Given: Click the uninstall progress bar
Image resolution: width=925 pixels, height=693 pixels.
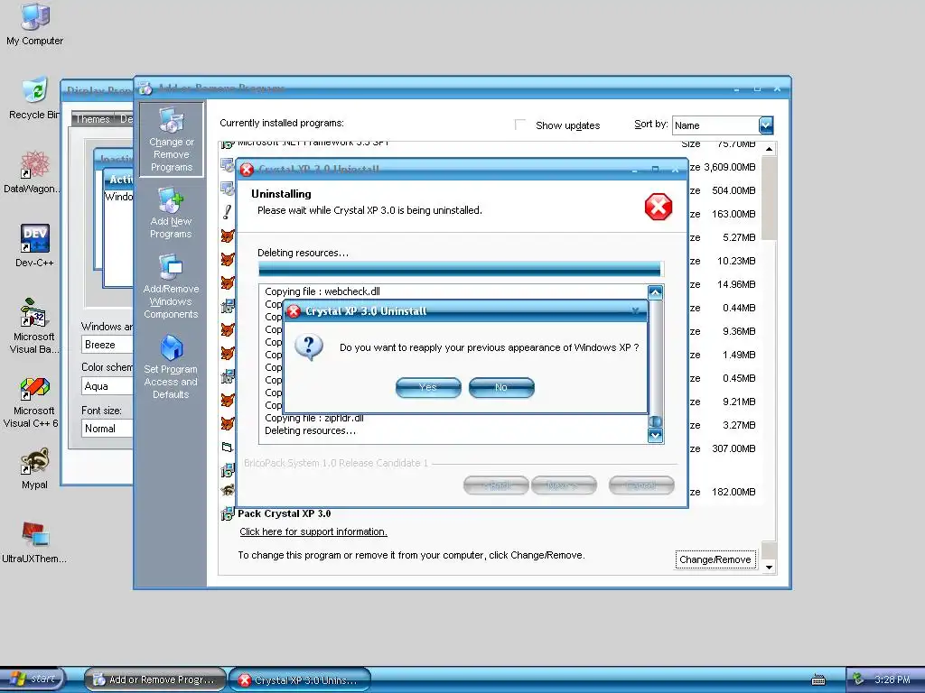Looking at the screenshot, I should [461, 269].
